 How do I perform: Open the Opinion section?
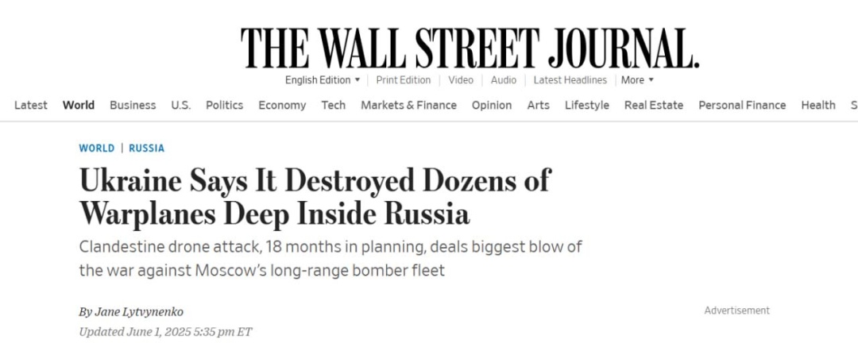[492, 105]
